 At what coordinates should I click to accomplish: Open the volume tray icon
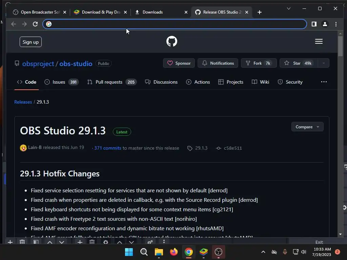pos(304,252)
